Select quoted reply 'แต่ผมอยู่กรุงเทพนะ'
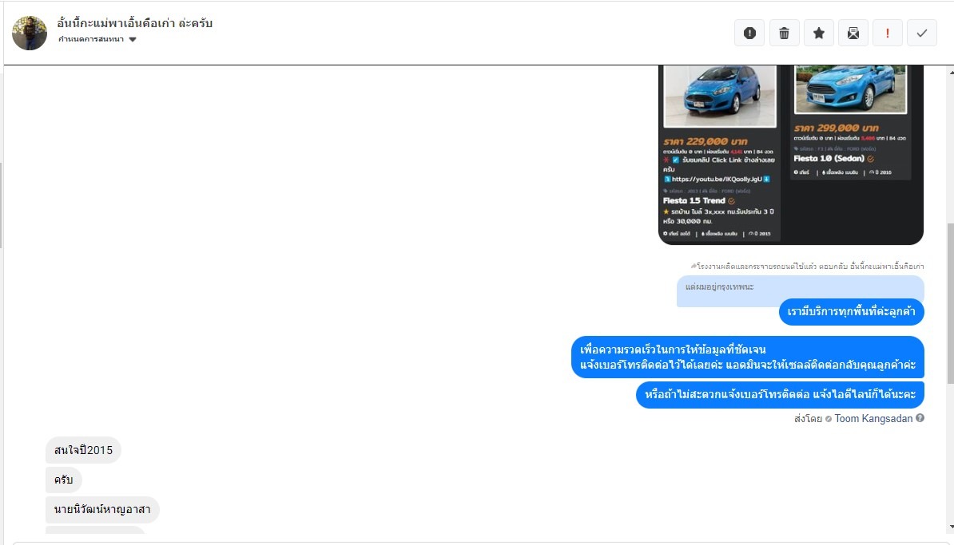Viewport: 954px width, 545px height. pyautogui.click(x=720, y=286)
